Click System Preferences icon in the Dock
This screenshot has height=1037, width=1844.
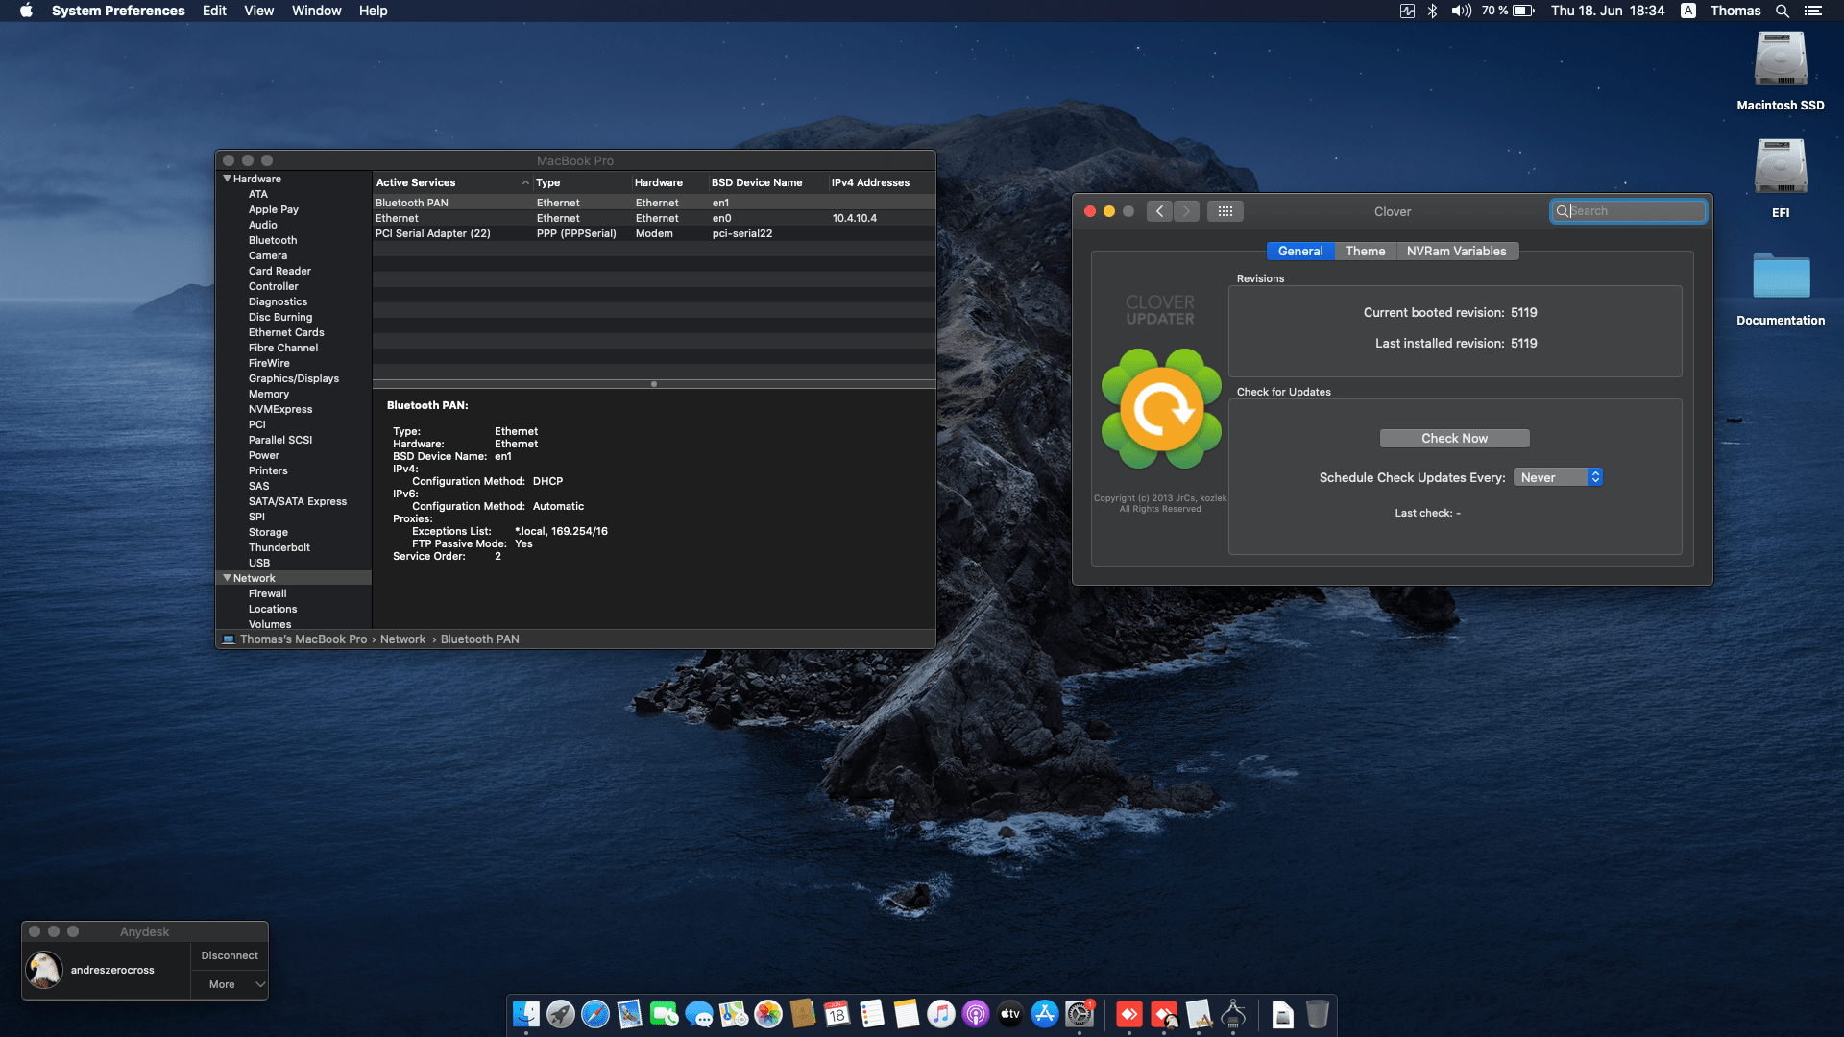pos(1080,1014)
